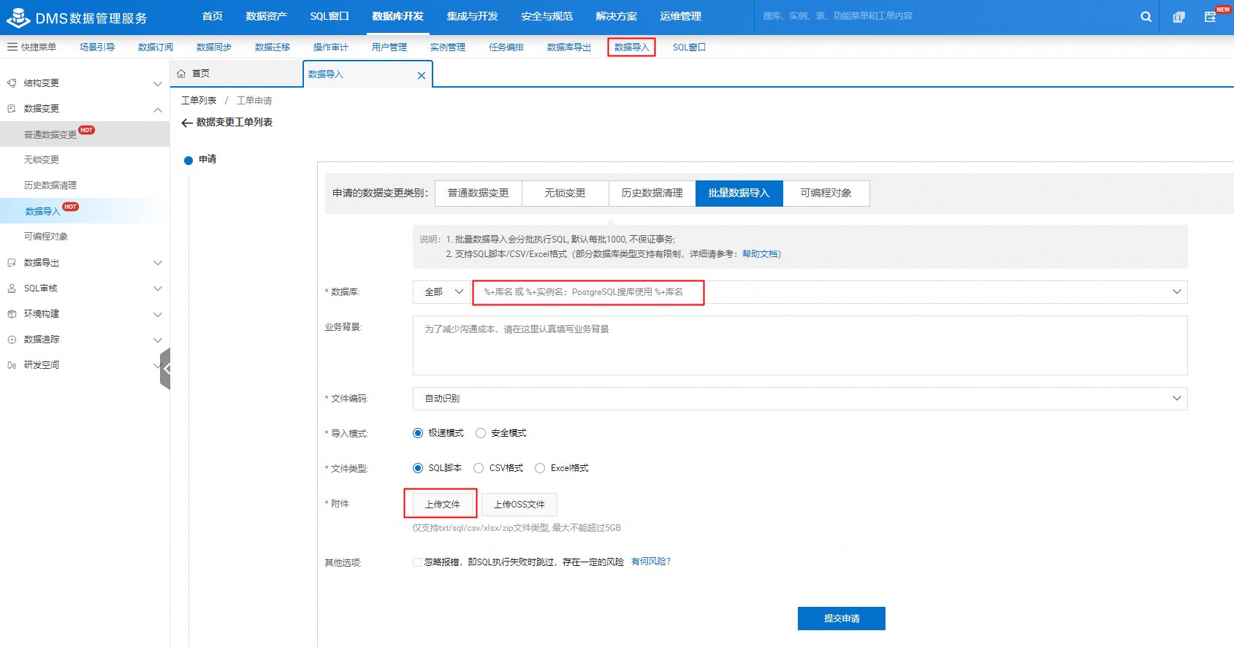This screenshot has width=1234, height=647.
Task: Open the 全部 database scope dropdown
Action: point(442,292)
